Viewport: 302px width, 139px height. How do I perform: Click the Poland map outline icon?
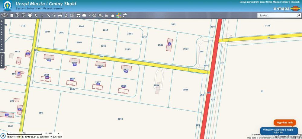(x=84, y=15)
